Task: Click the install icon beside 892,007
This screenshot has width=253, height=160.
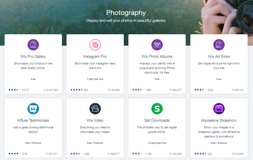Action: (171, 90)
